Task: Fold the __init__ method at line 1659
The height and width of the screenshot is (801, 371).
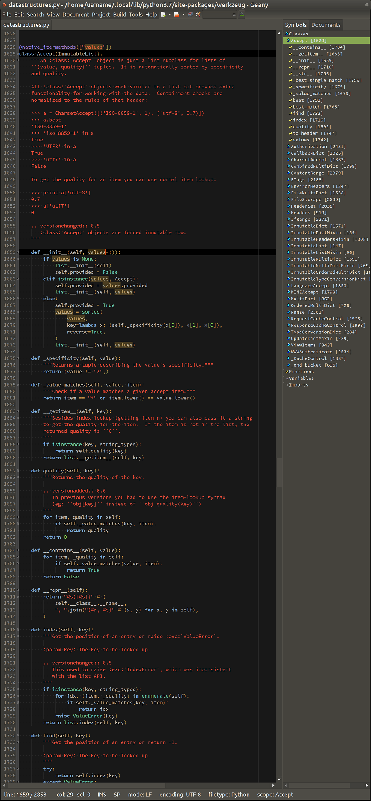Action: pyautogui.click(x=18, y=252)
